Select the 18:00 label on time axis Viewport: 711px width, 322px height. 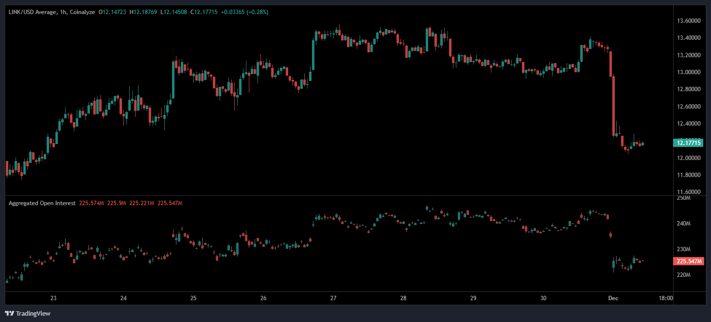[x=665, y=298]
